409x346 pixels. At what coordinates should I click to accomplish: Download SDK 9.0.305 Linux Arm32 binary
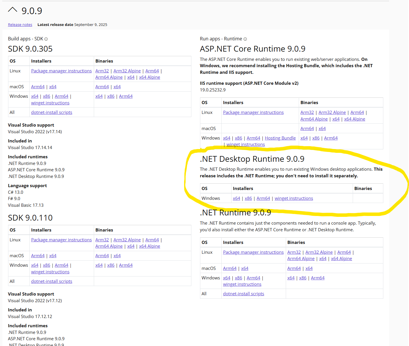coord(102,71)
